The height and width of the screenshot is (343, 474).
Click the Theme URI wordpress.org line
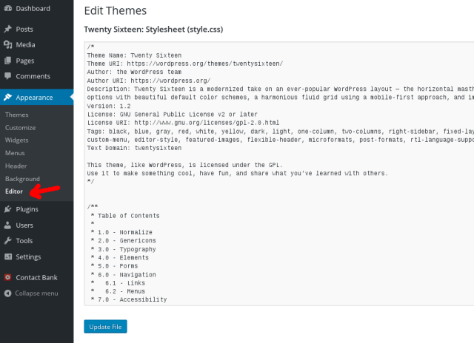[x=185, y=64]
